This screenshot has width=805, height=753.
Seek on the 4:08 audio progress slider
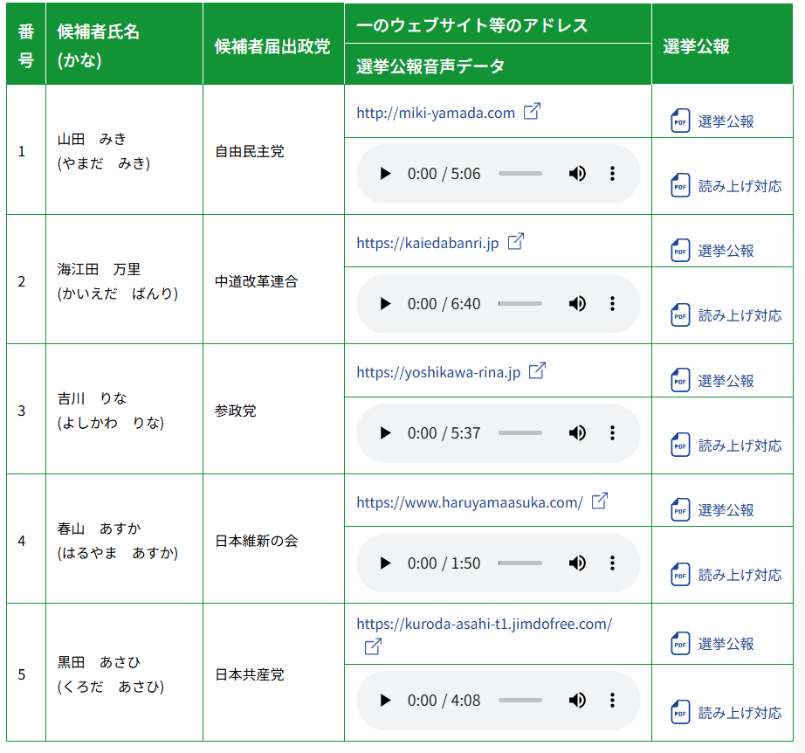(520, 701)
